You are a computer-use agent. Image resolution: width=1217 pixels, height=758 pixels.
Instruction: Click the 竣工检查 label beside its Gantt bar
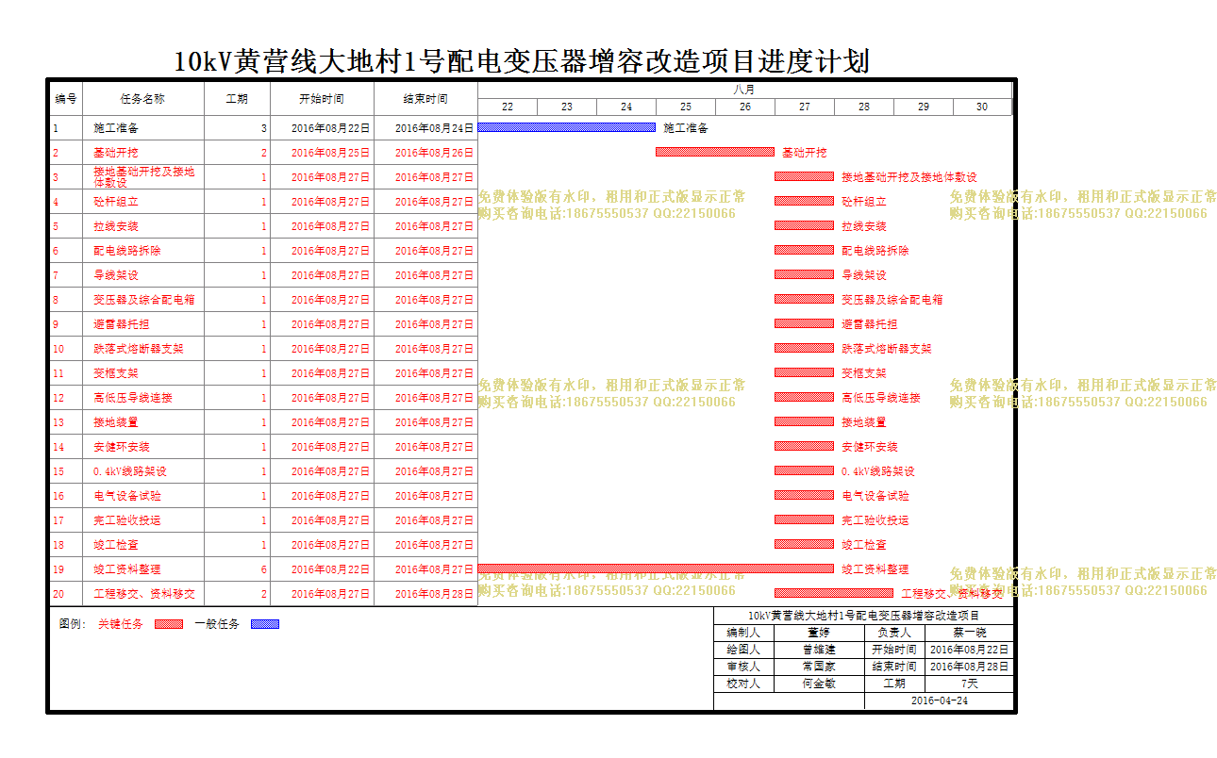pos(864,545)
